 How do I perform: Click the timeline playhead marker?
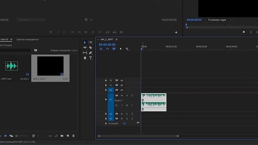141,49
